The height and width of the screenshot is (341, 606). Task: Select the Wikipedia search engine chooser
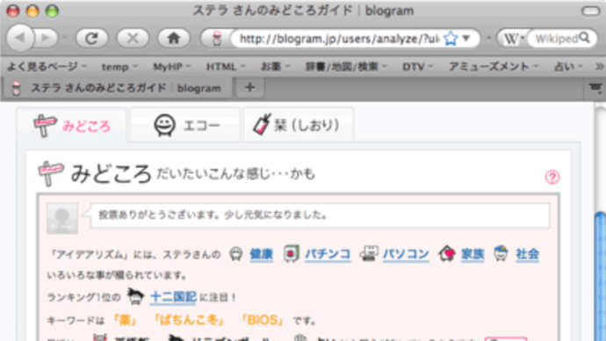point(514,39)
